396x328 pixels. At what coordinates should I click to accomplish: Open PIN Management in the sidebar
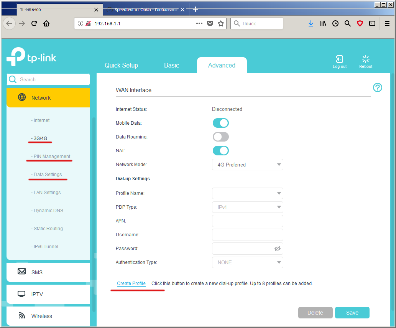[51, 157]
